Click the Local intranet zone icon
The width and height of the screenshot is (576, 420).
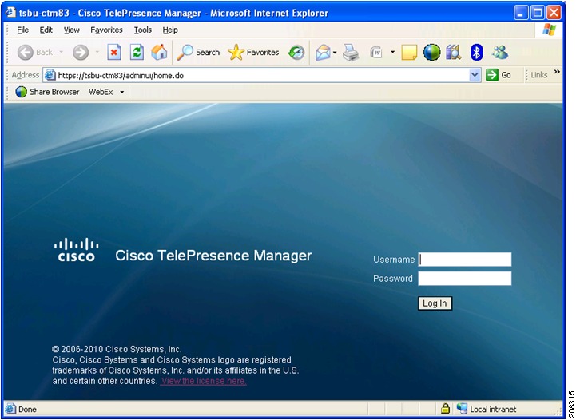pyautogui.click(x=462, y=409)
